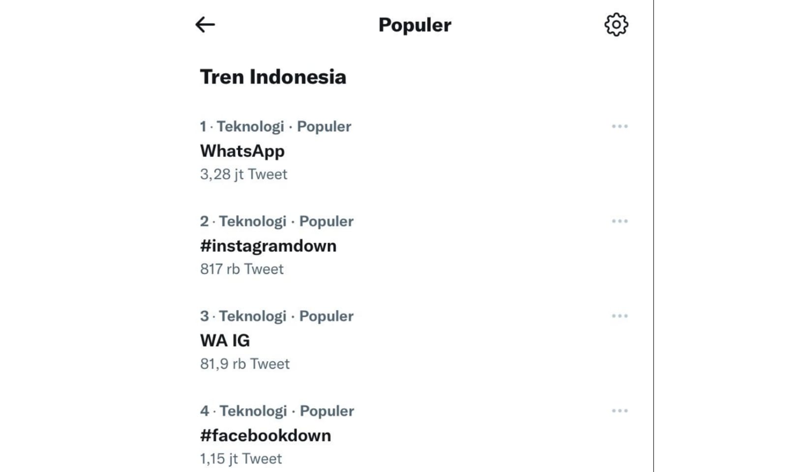Image resolution: width=787 pixels, height=472 pixels.
Task: Click the 81,9 rb Tweet count
Action: click(244, 364)
